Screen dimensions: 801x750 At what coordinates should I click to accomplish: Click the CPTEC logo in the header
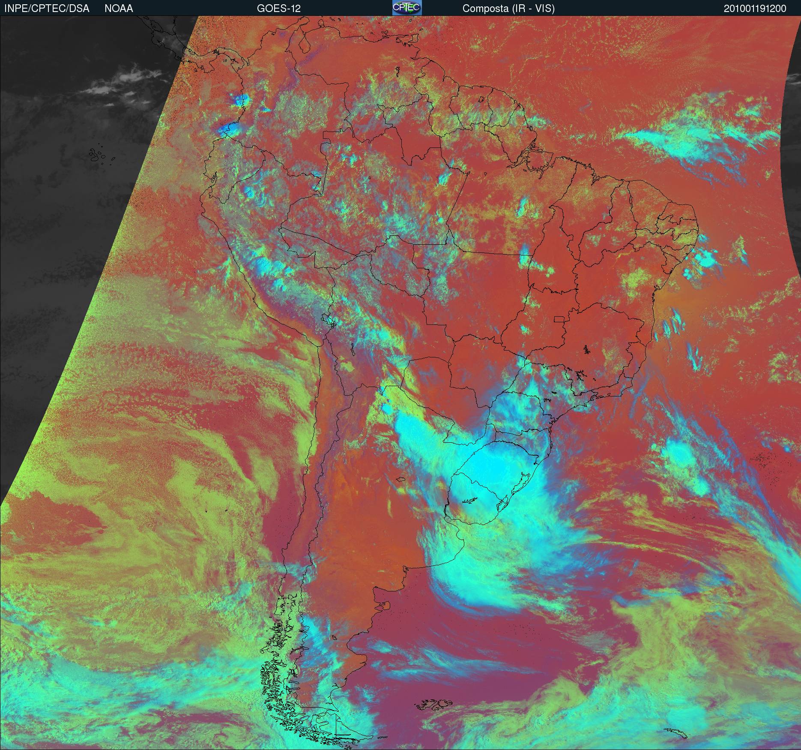[407, 8]
